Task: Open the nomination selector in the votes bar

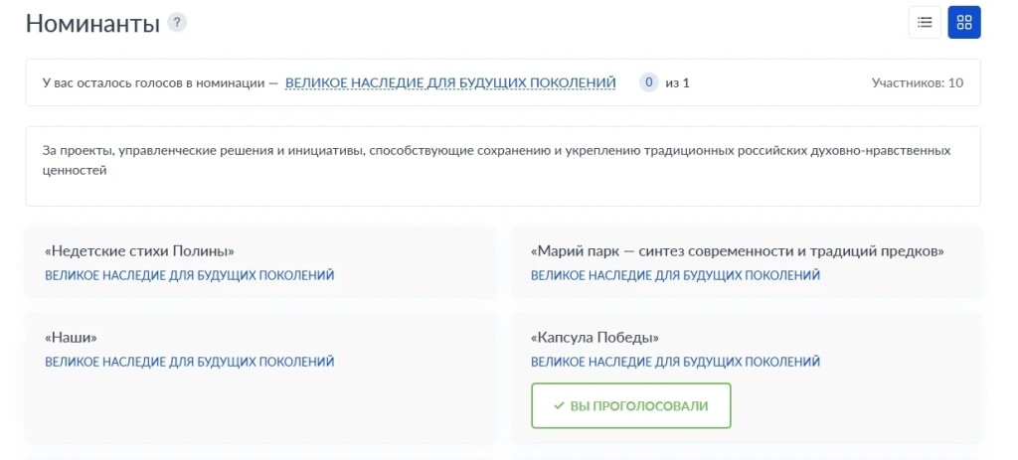Action: coord(450,83)
